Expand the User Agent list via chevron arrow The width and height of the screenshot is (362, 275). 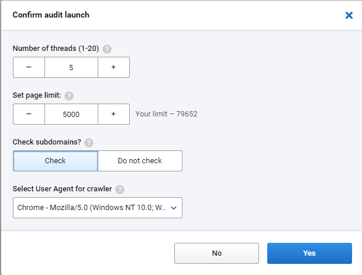(x=174, y=208)
